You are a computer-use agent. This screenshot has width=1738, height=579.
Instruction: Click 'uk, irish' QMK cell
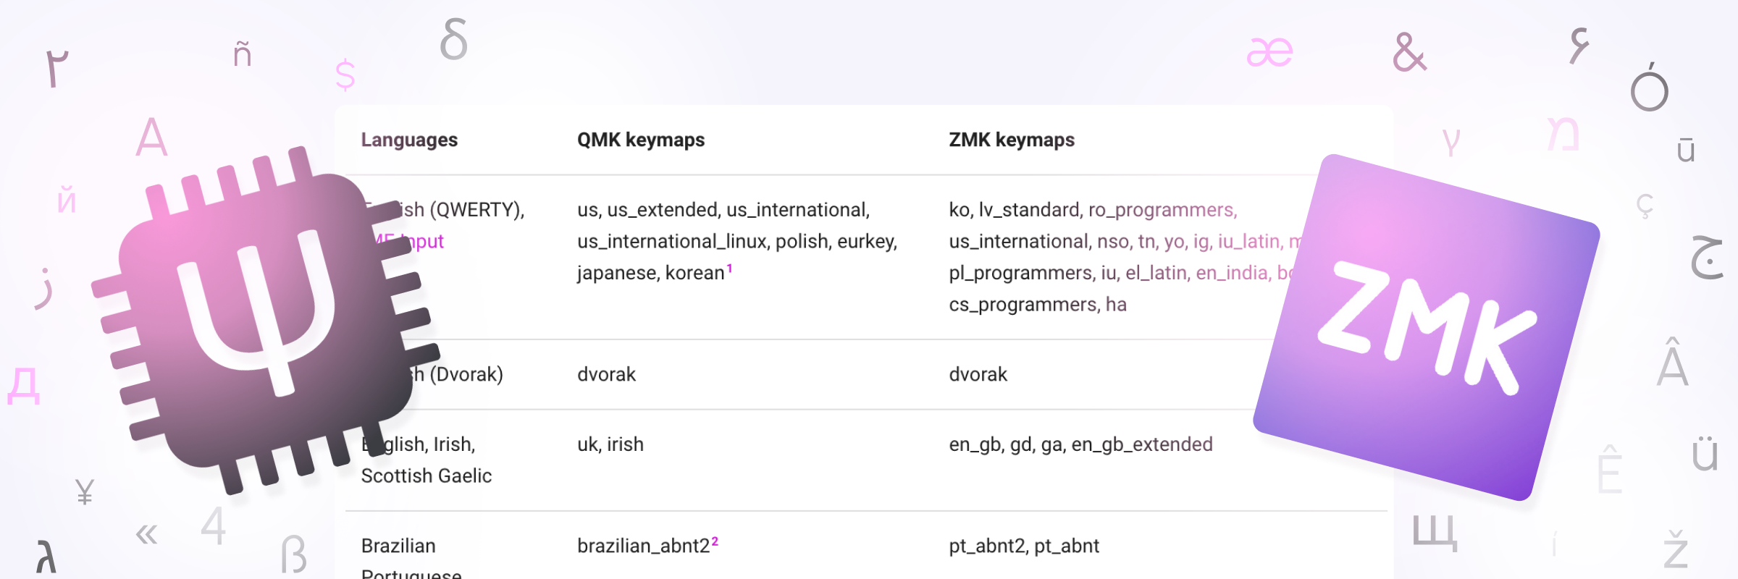pyautogui.click(x=610, y=444)
